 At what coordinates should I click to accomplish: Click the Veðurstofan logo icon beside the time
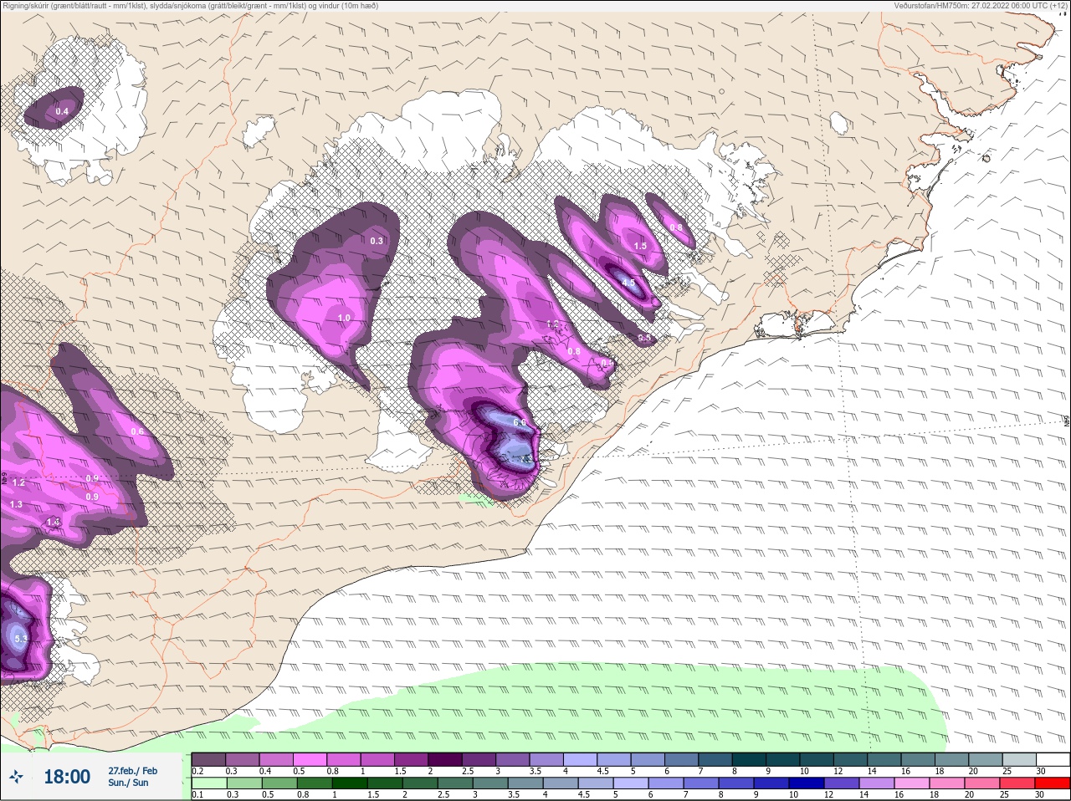(x=17, y=777)
